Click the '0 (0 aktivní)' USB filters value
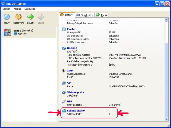Screen dimensions: 171x128 click(115, 105)
